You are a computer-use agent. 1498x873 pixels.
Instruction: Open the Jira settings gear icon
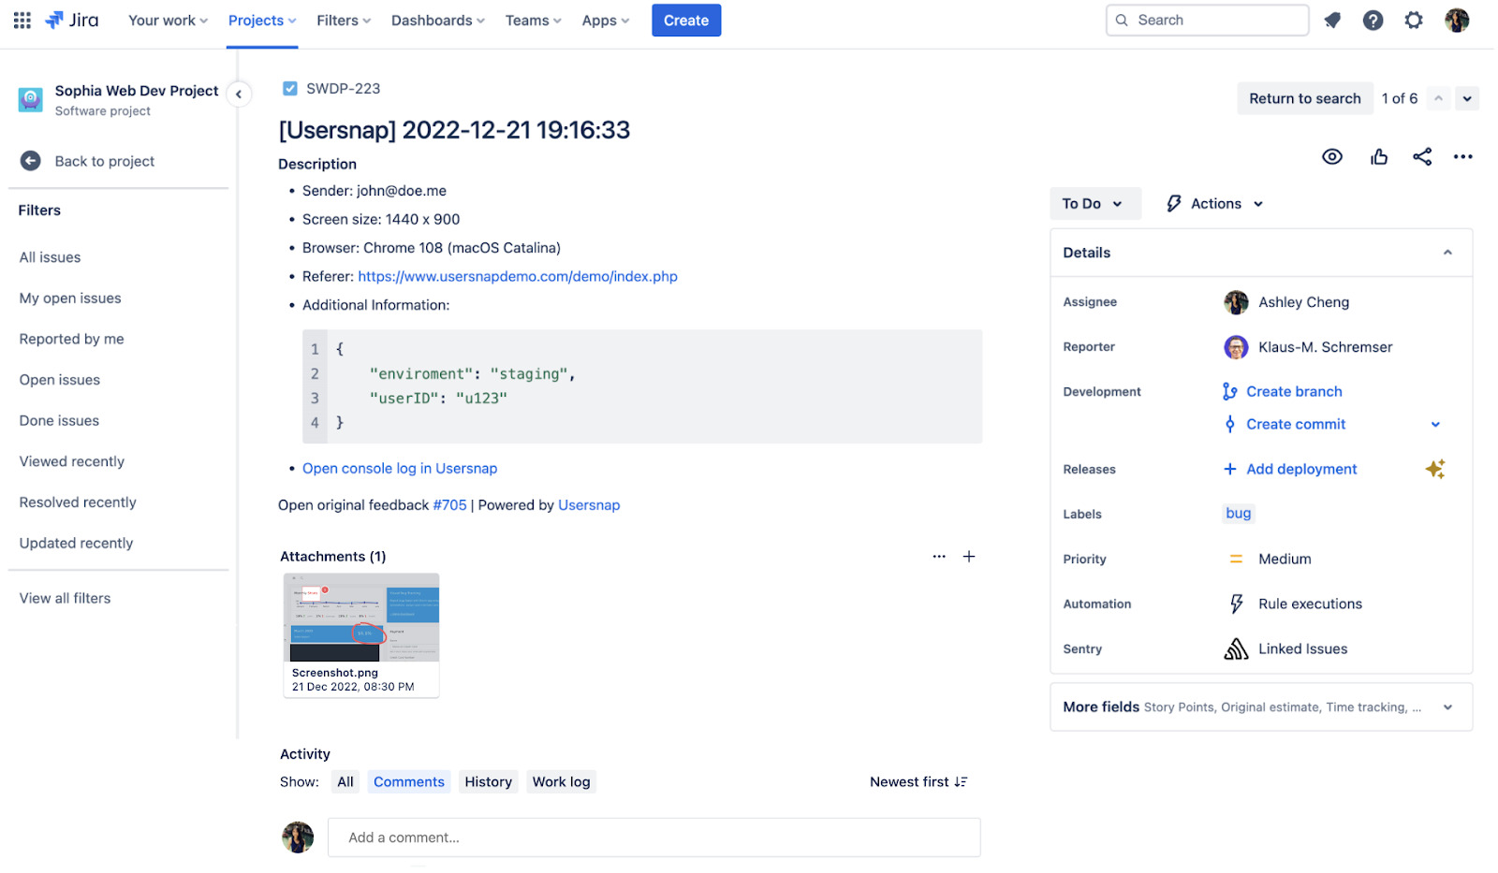click(1414, 20)
